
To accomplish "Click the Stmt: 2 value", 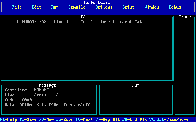I will 46,95.
